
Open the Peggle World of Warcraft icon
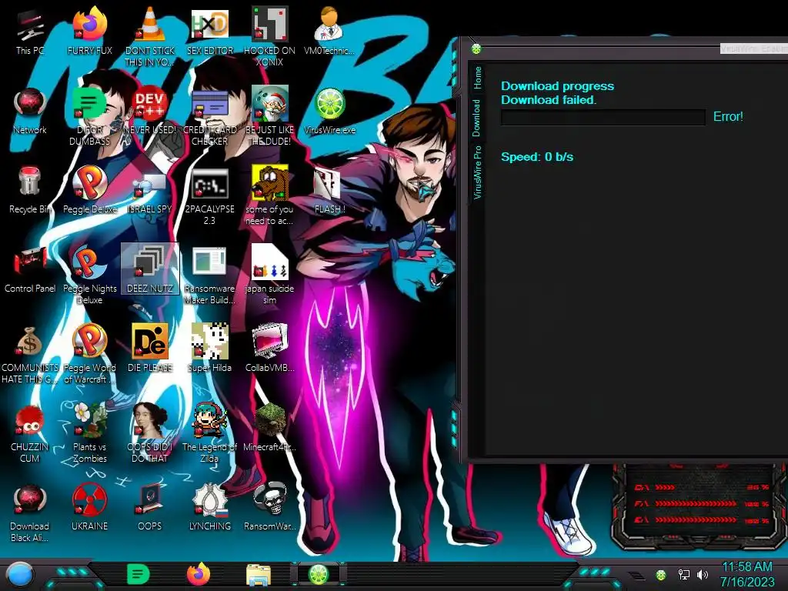tap(89, 354)
